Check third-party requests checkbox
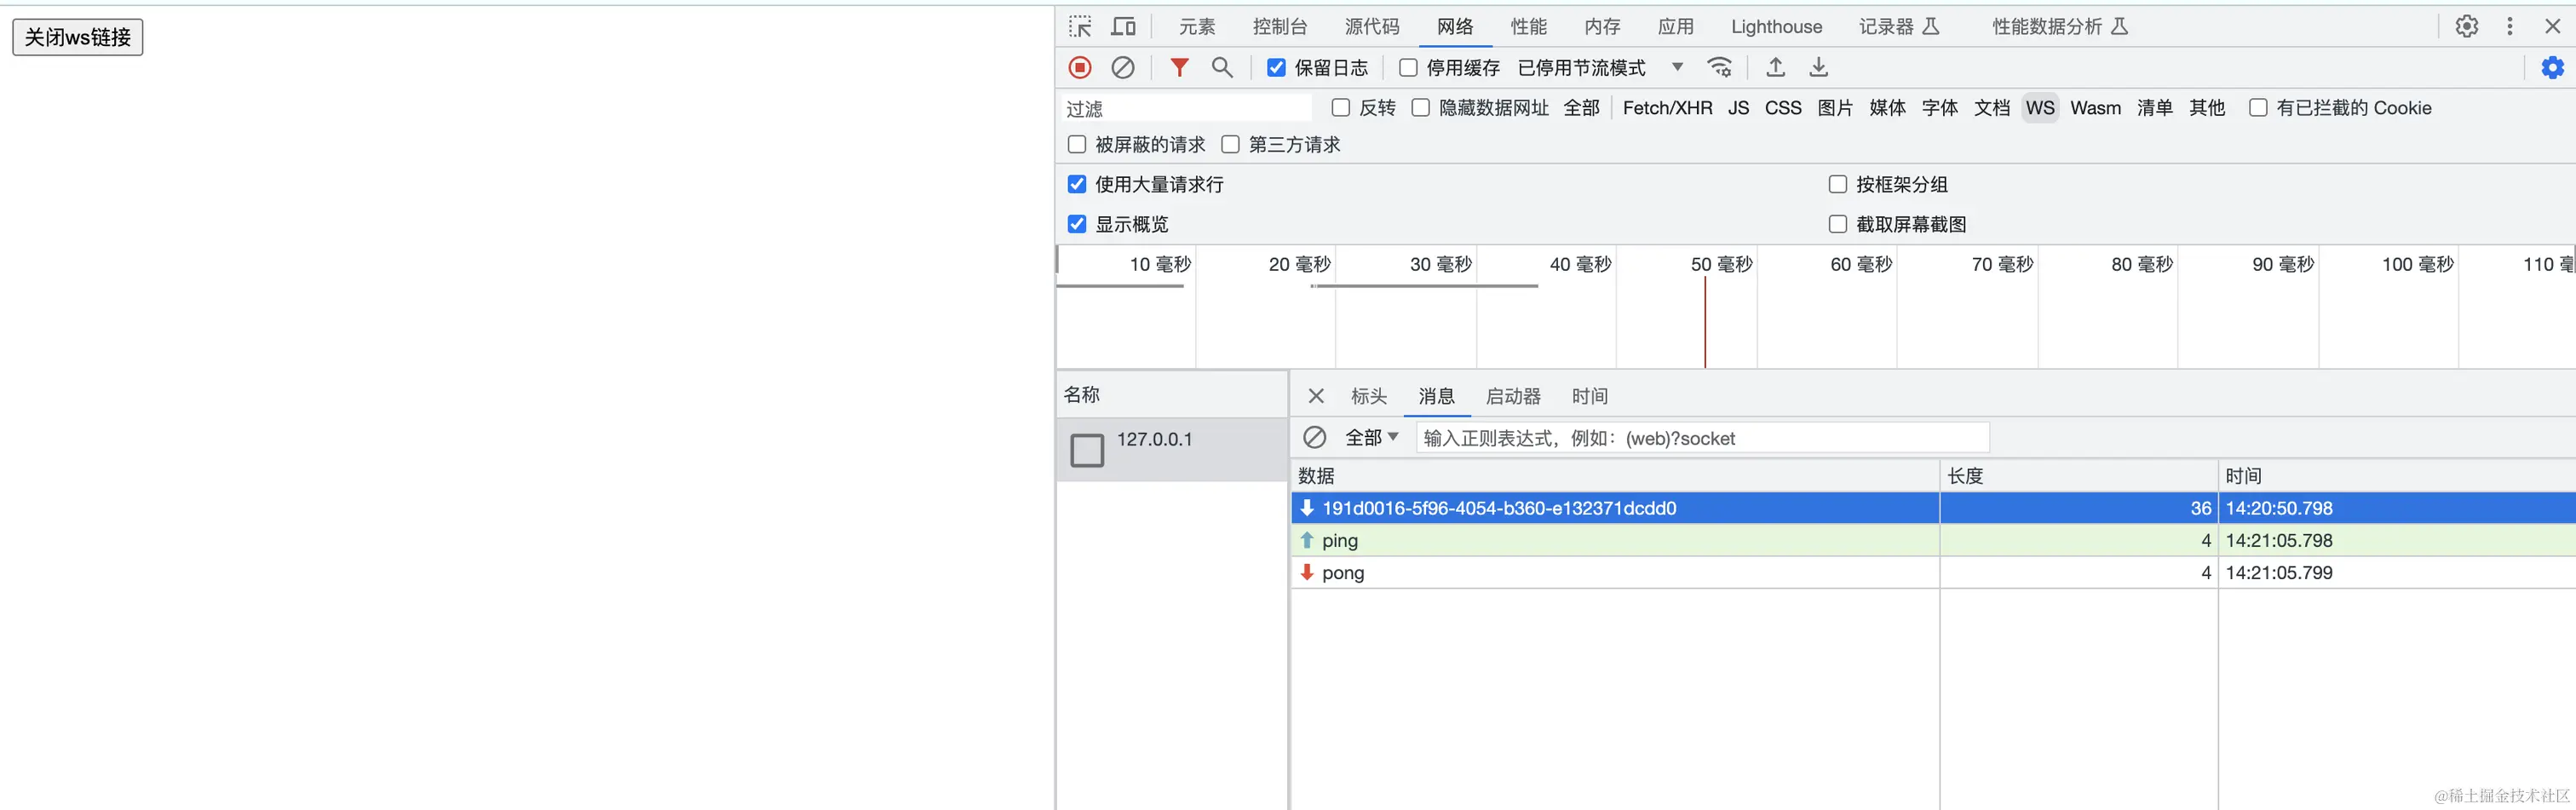 (x=1230, y=144)
